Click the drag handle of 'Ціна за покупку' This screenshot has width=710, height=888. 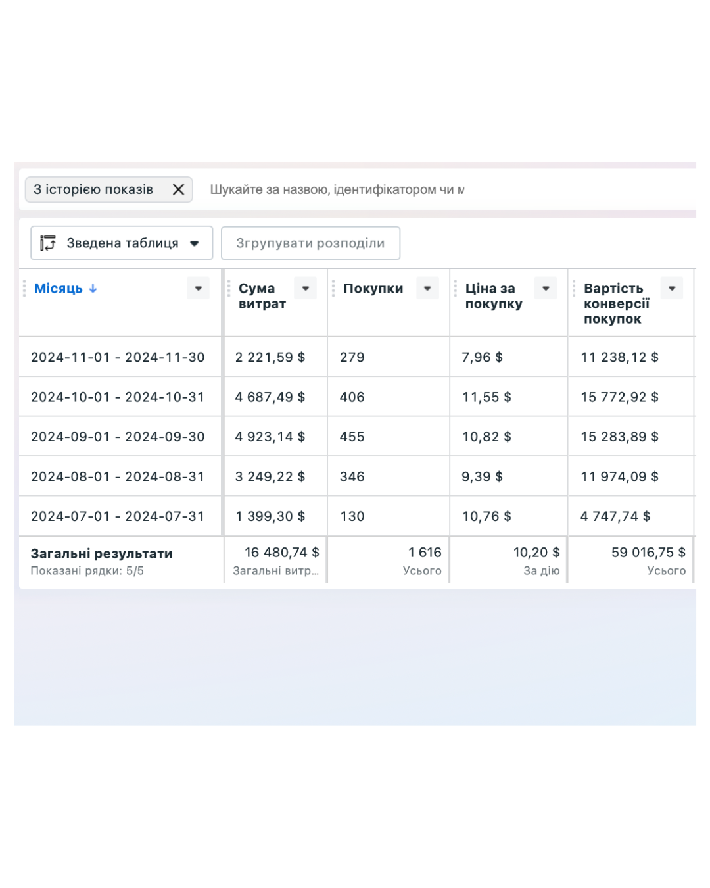[x=456, y=289]
